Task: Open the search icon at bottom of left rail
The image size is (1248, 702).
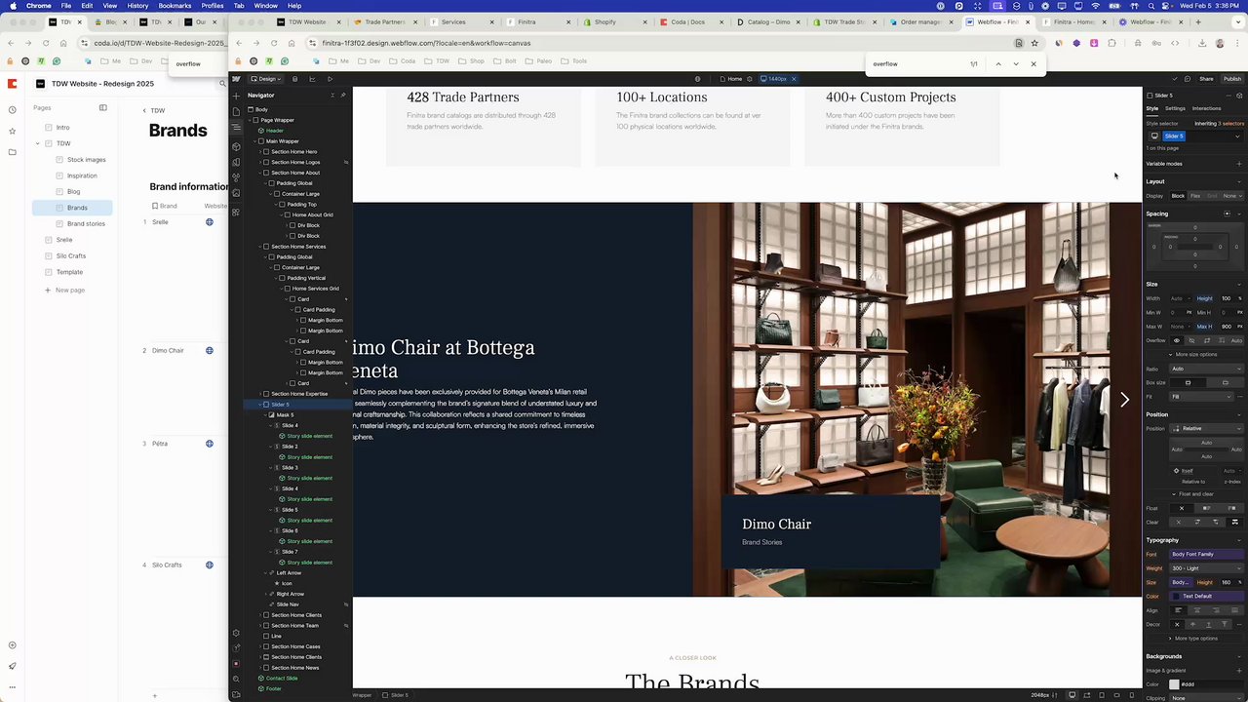Action: (x=236, y=679)
